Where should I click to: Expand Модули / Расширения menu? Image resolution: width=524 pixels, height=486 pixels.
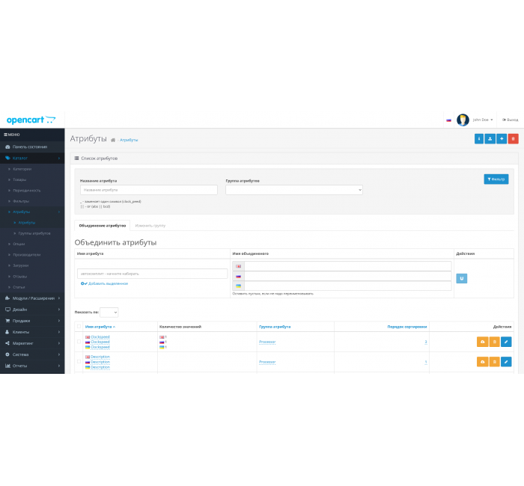point(32,298)
